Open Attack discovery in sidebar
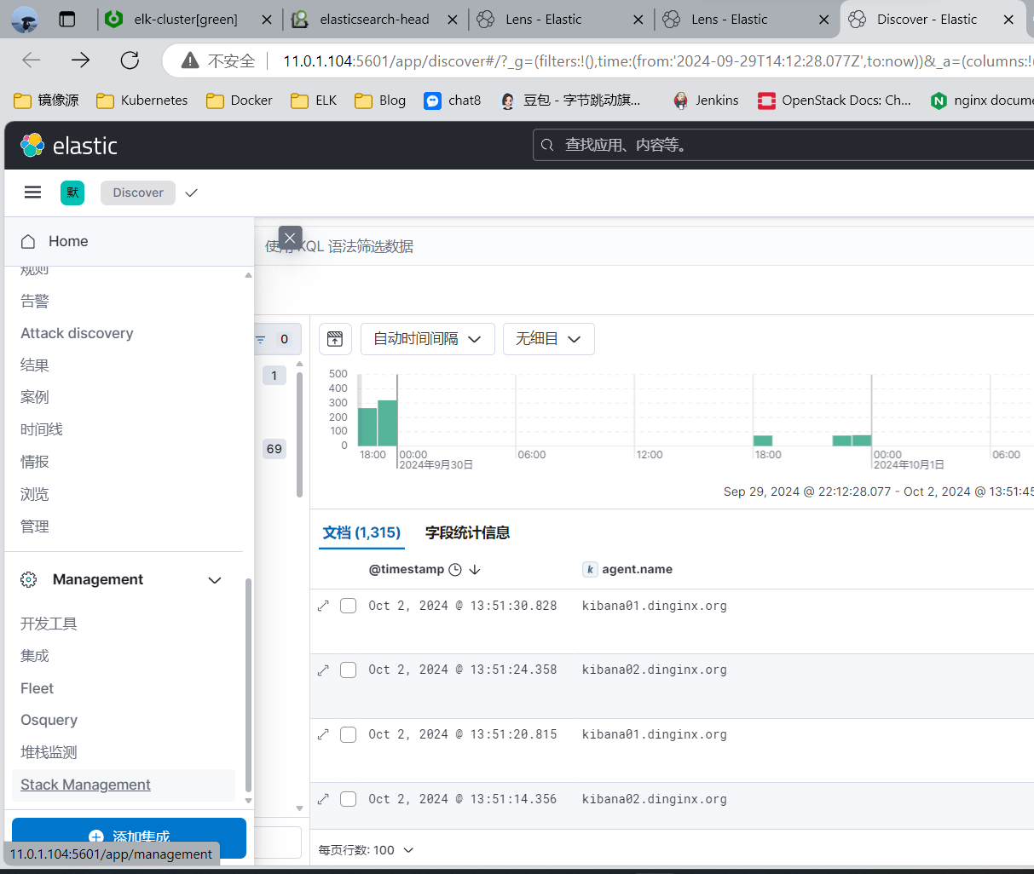 click(77, 333)
